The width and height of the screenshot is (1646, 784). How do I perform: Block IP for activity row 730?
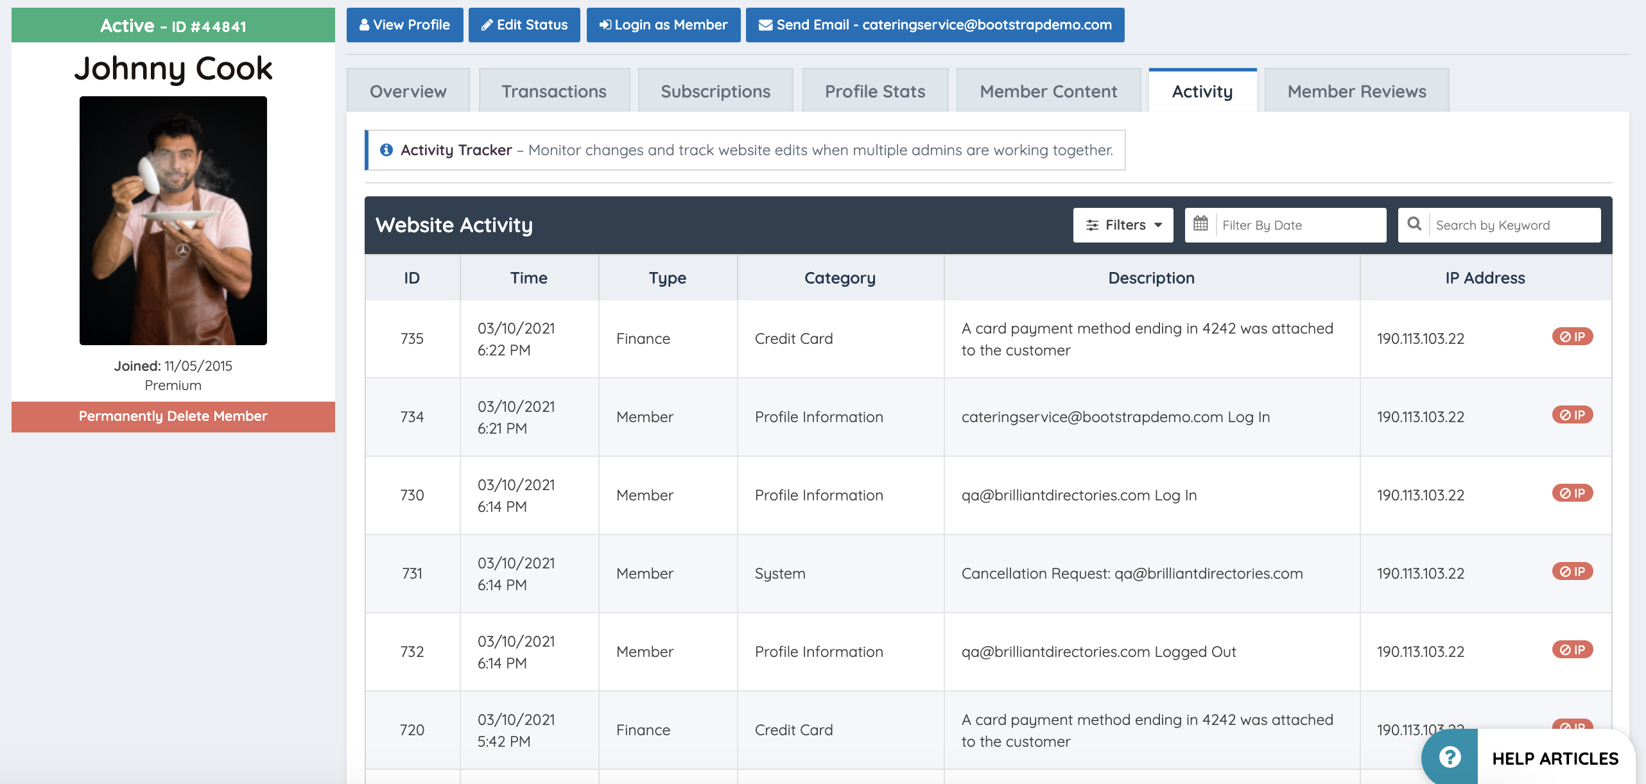point(1572,493)
